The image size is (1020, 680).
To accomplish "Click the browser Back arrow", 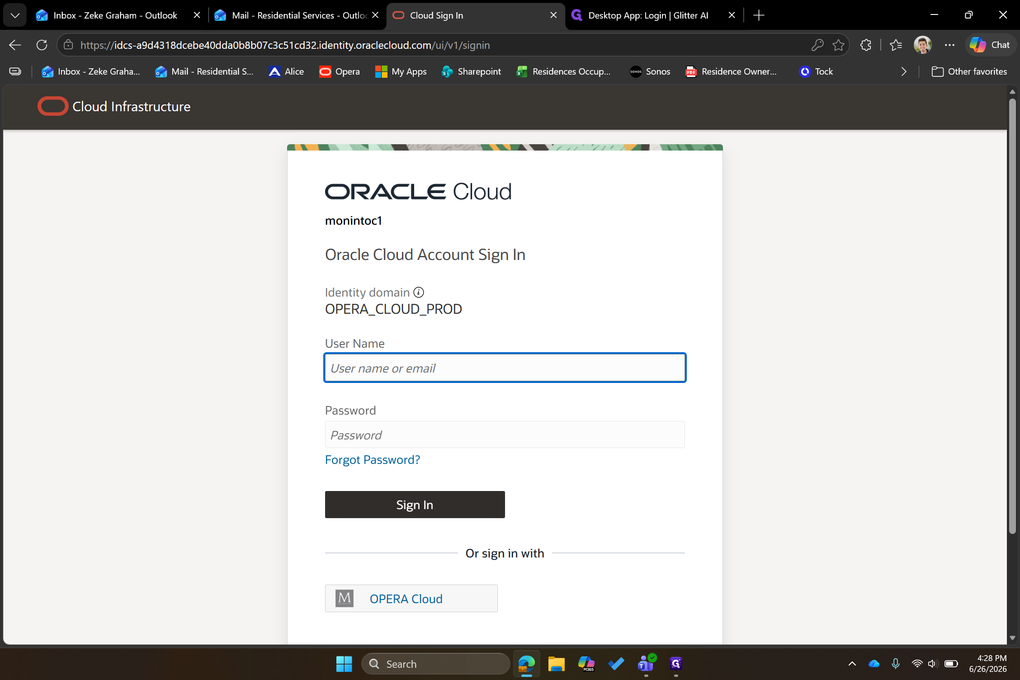I will (x=15, y=45).
